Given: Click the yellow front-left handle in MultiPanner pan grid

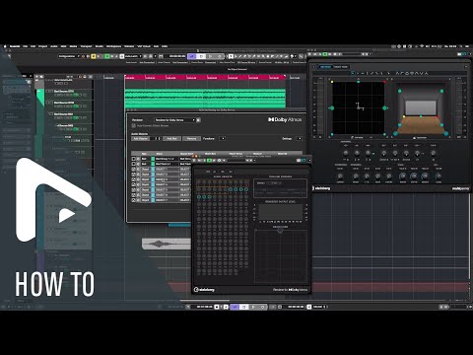Looking at the screenshot, I should [332, 82].
